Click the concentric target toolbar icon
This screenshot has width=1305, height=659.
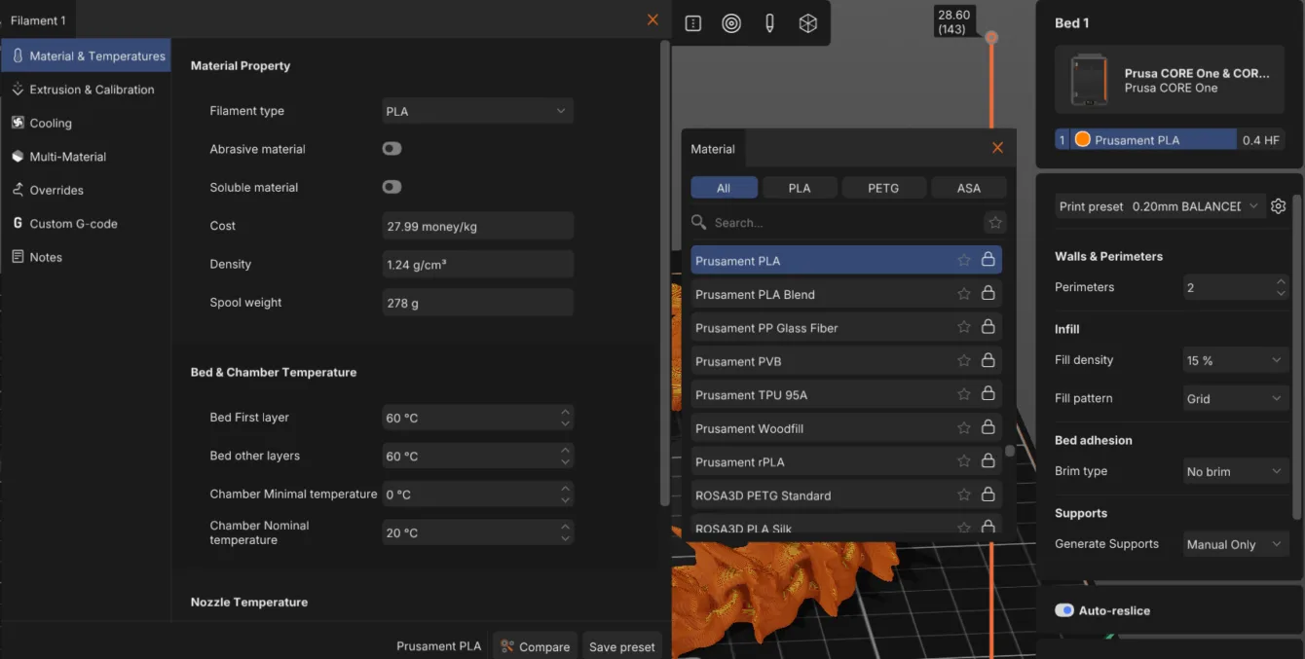(731, 23)
